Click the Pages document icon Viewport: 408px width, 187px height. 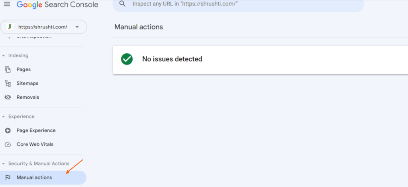8,70
